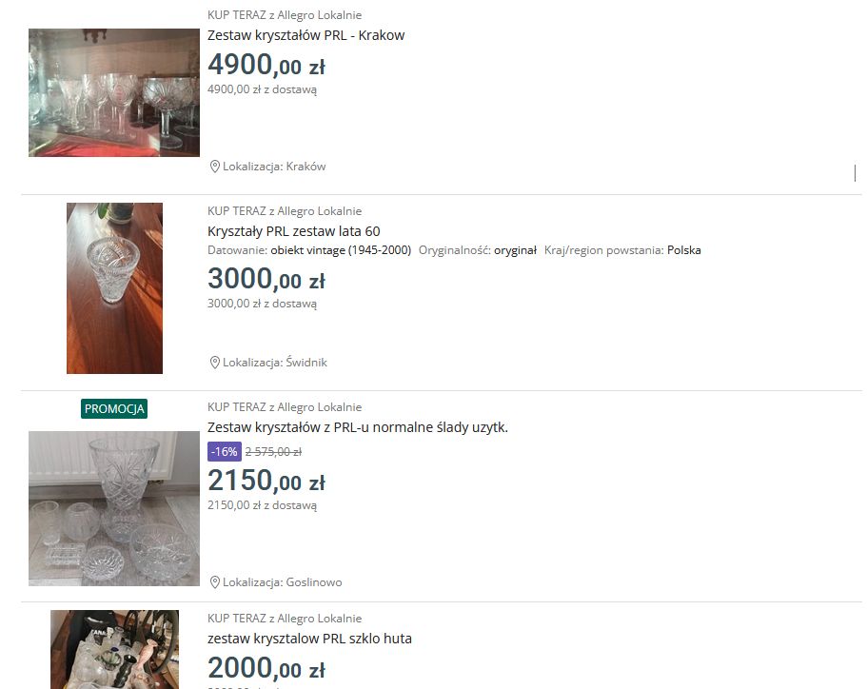View the crystal set thumbnail near radiator
The height and width of the screenshot is (689, 867).
point(114,509)
